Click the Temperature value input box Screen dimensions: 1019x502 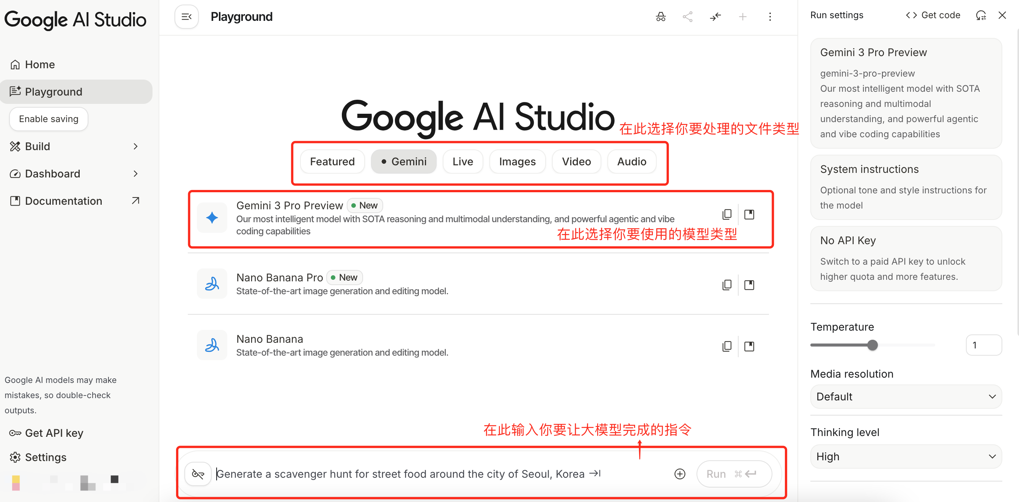pyautogui.click(x=983, y=345)
